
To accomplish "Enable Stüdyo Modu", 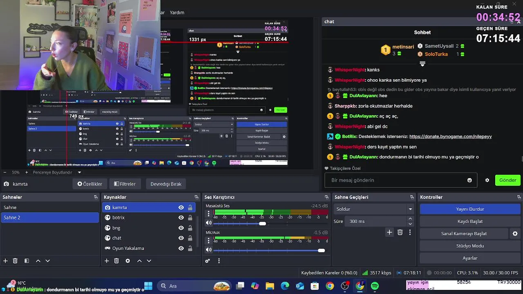I will point(470,246).
